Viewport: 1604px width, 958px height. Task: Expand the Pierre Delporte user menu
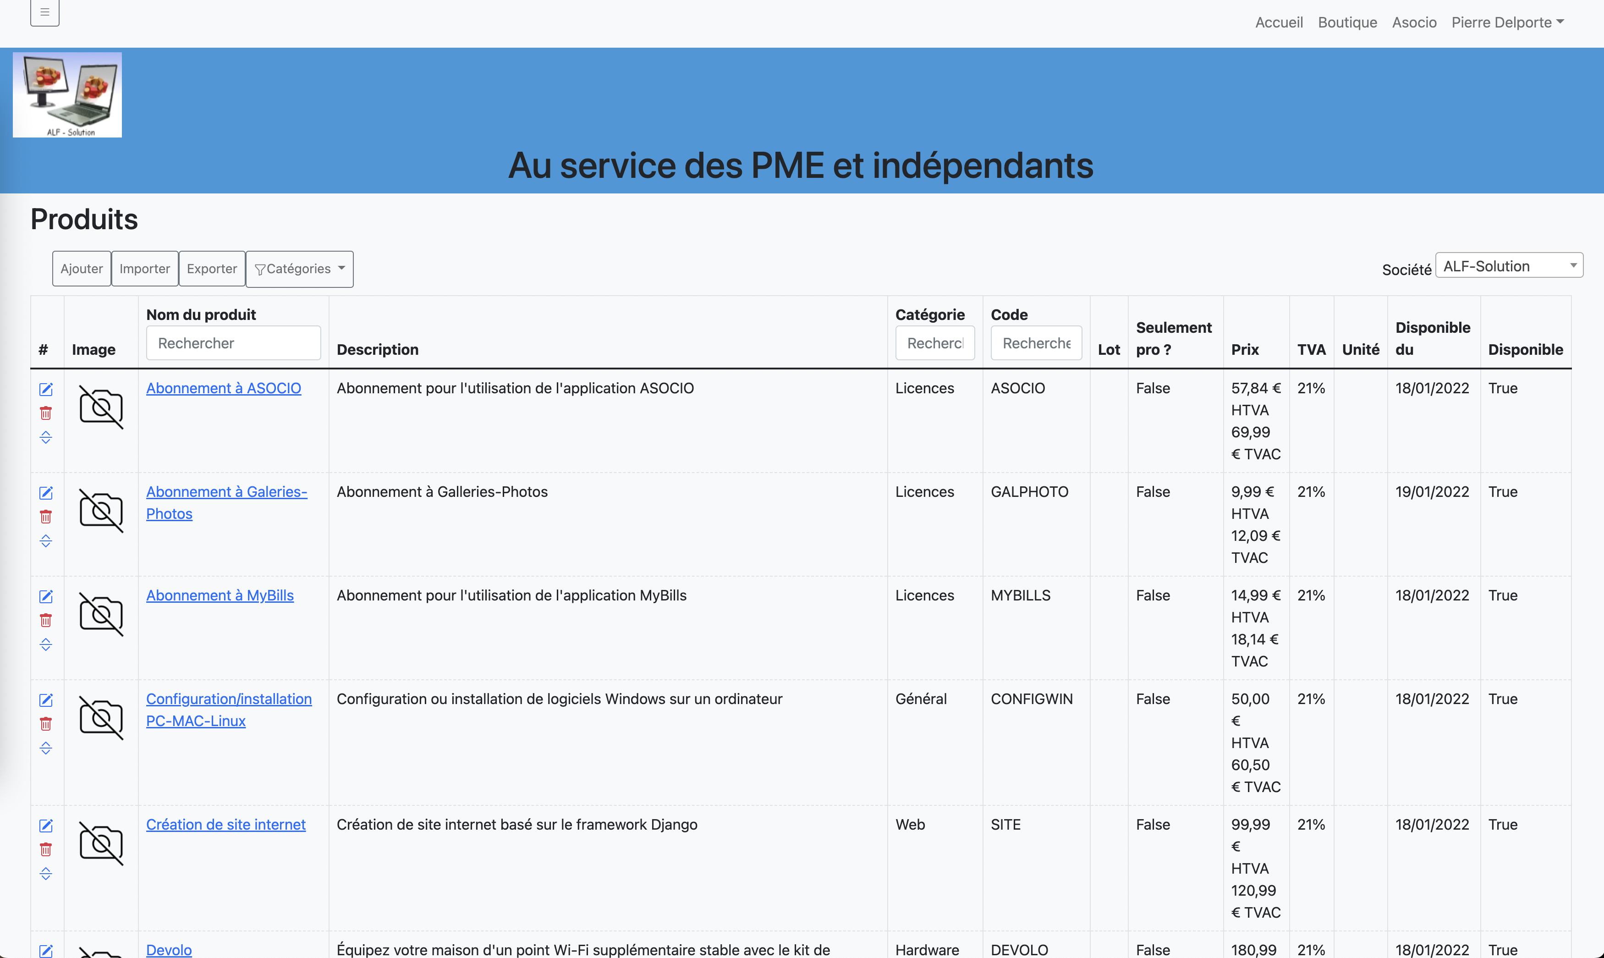tap(1507, 22)
